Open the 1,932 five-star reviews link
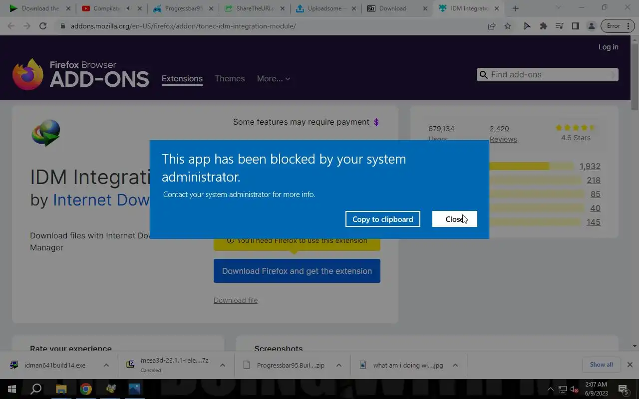Image resolution: width=639 pixels, height=399 pixels. coord(590,166)
